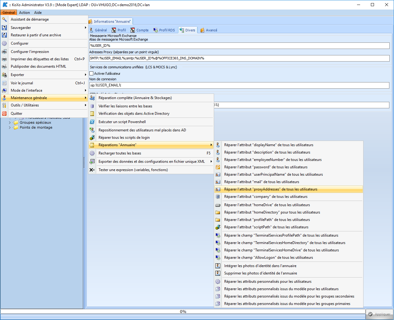The height and width of the screenshot is (320, 394).
Task: Click the Alias de messagerie %USER_ID% field
Action: point(239,46)
